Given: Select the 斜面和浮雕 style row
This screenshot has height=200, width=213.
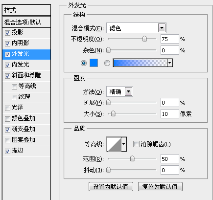Looking at the screenshot, I should [26, 76].
